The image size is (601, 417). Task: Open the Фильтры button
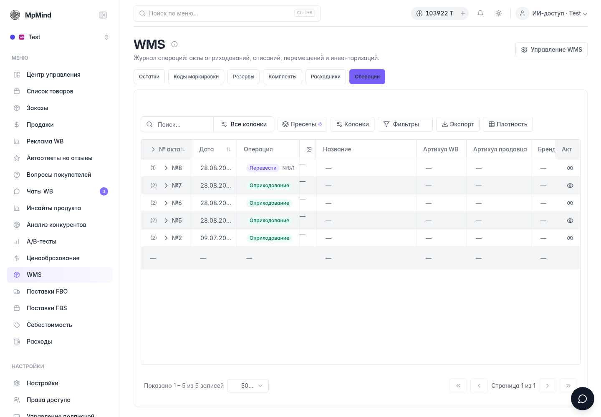(x=405, y=124)
